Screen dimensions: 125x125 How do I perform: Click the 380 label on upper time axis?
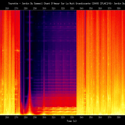[x=119, y=8]
